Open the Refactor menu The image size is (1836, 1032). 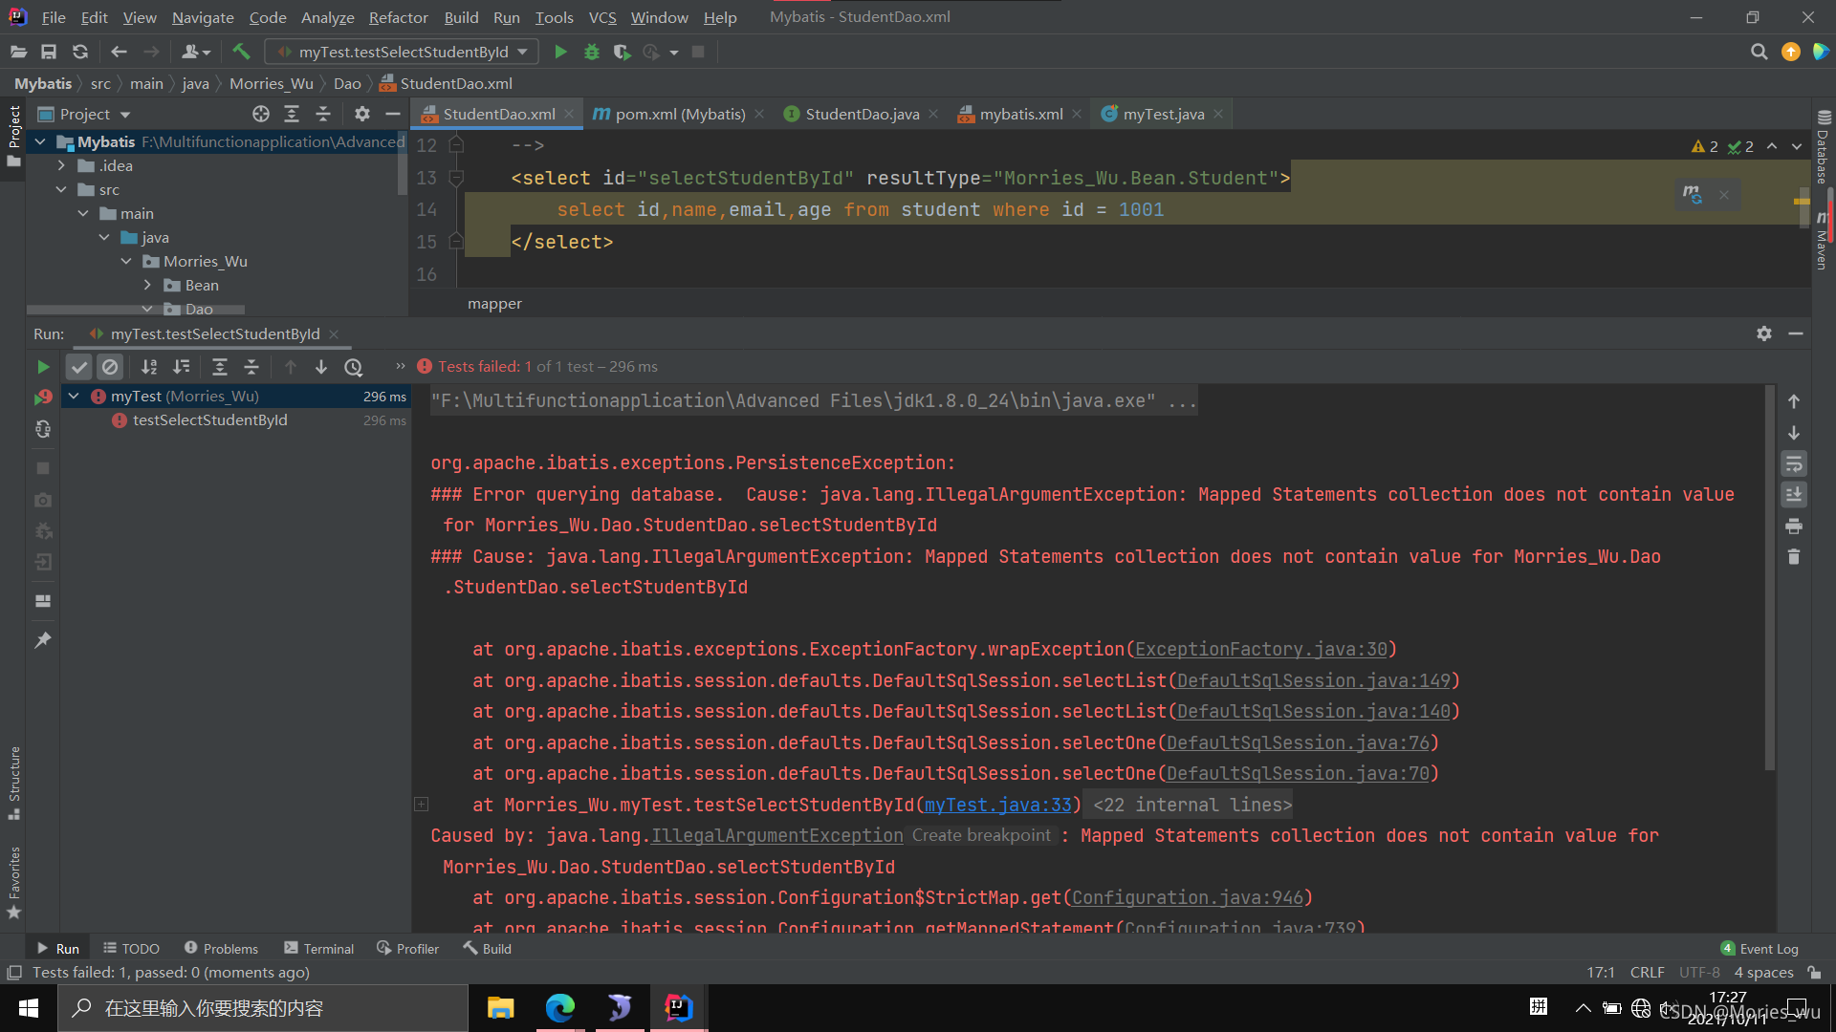click(x=398, y=17)
